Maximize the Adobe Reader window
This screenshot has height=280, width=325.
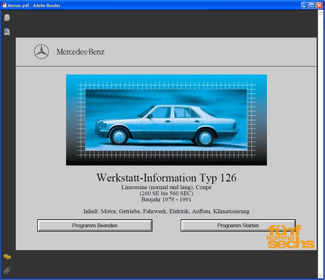[312, 5]
